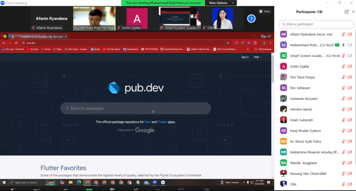Expand the Custom Live Streaming Service dropdown
The height and width of the screenshot is (191, 356).
tap(66, 37)
